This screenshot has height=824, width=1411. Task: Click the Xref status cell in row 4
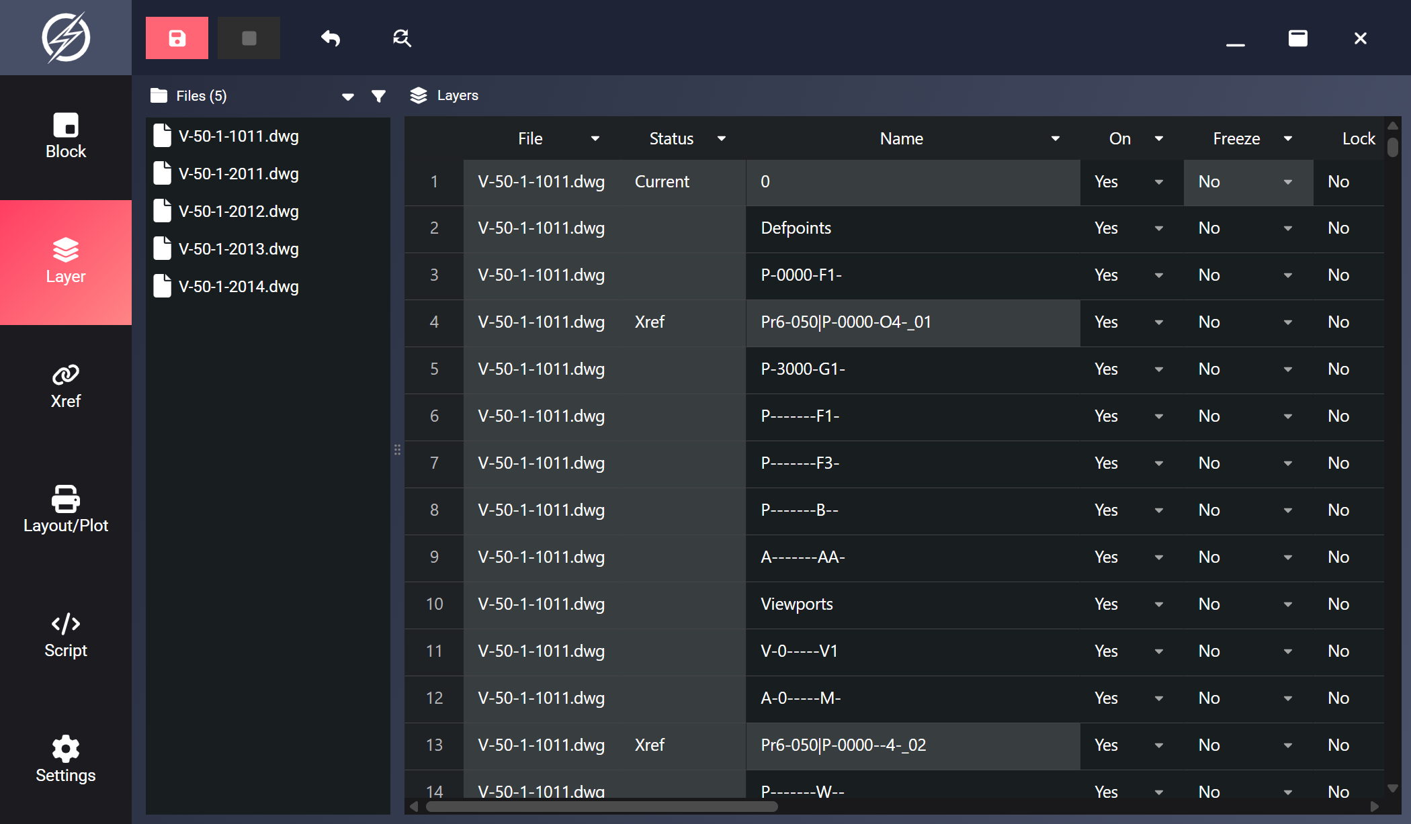[683, 323]
